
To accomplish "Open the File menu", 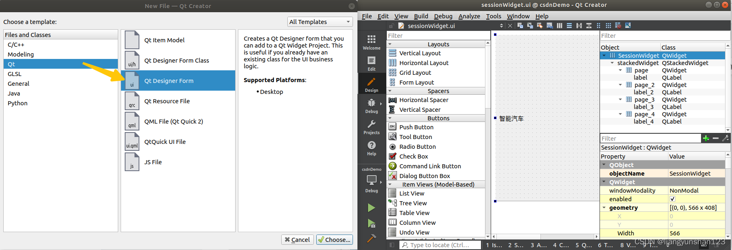I will pyautogui.click(x=367, y=16).
